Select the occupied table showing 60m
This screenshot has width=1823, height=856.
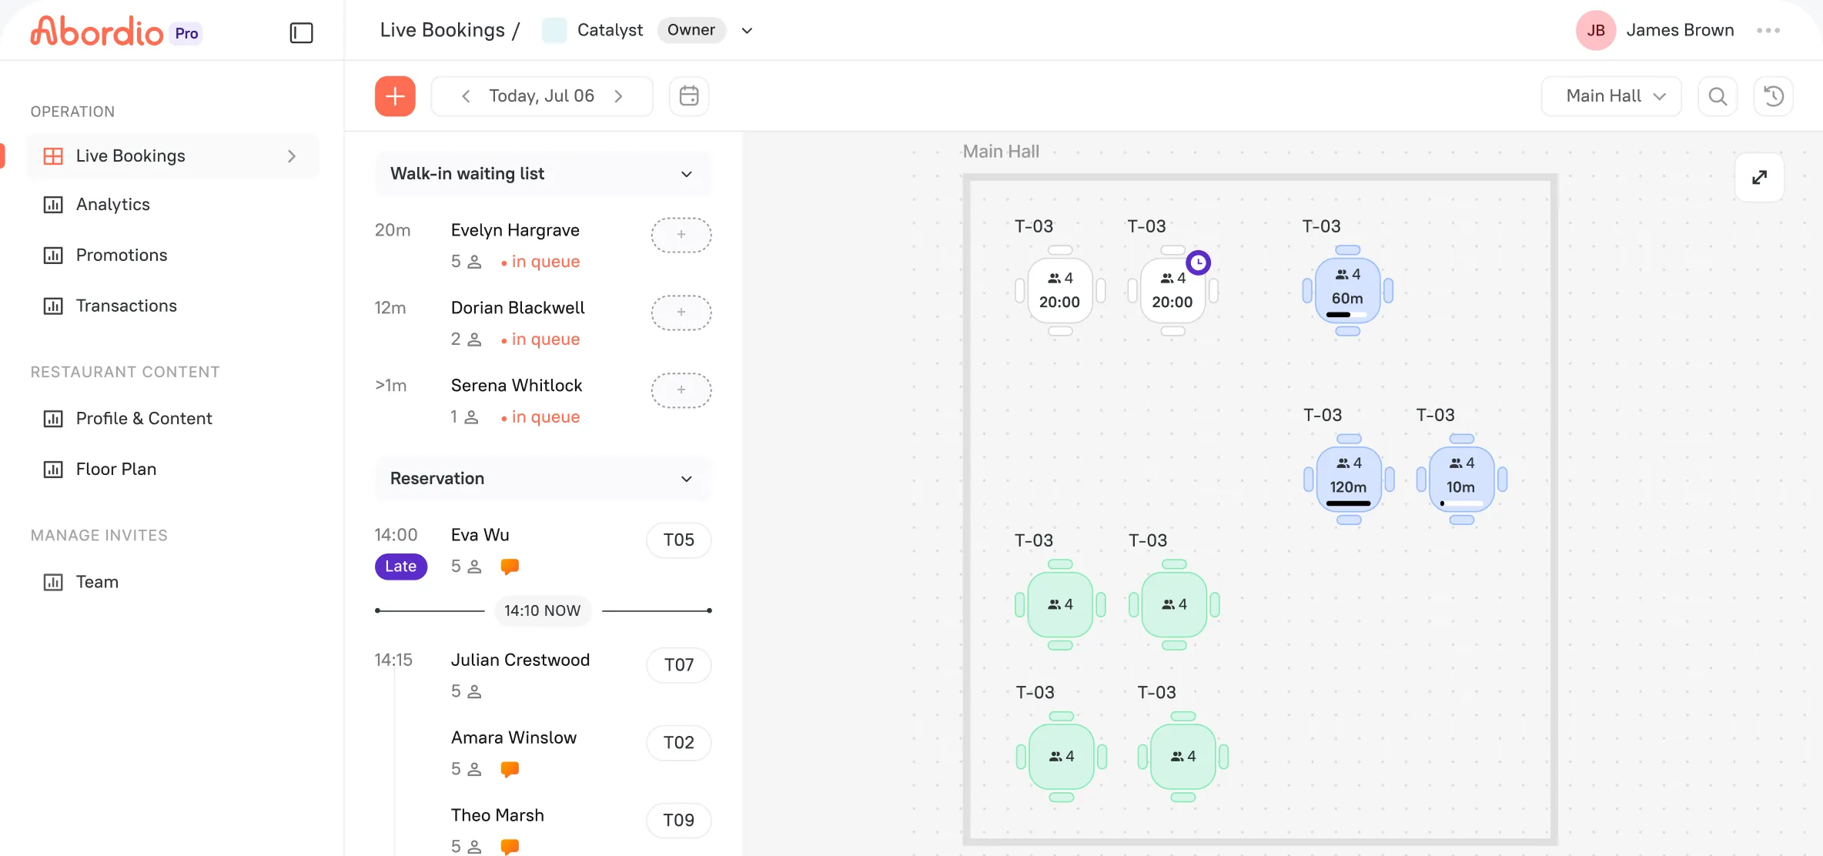tap(1347, 291)
